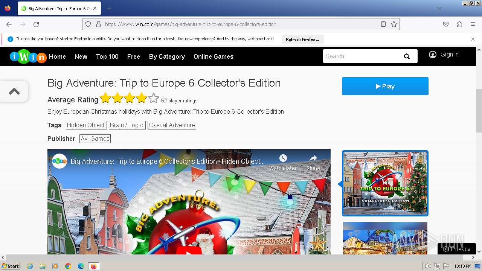The height and width of the screenshot is (271, 482).
Task: Click the Brain / Logic tag
Action: click(127, 125)
